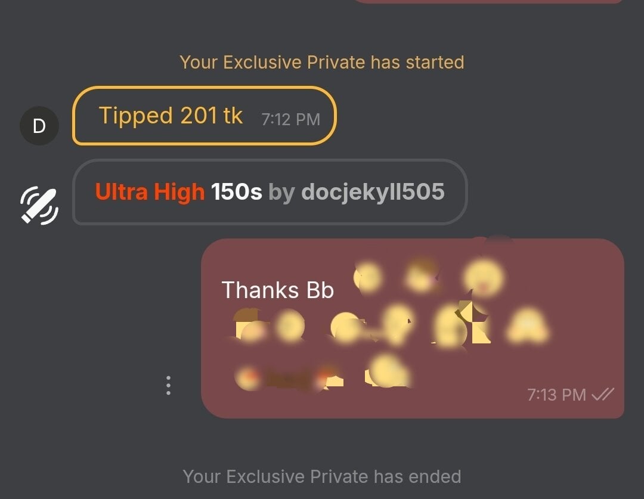The width and height of the screenshot is (644, 499).
Task: Click the last emoji on the bottom row
Action: click(x=387, y=371)
